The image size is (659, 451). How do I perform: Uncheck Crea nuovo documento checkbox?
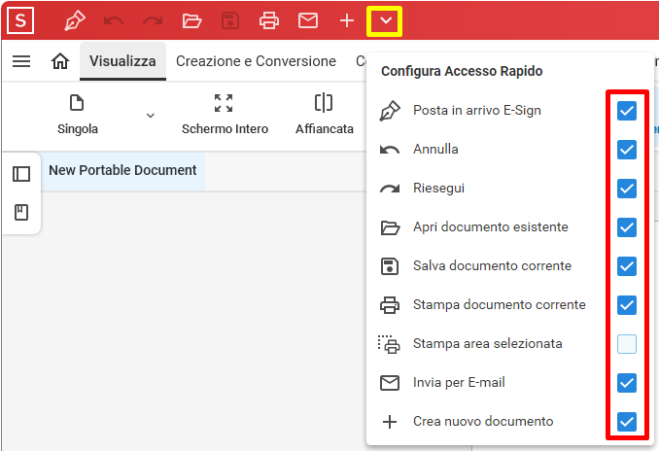(627, 422)
